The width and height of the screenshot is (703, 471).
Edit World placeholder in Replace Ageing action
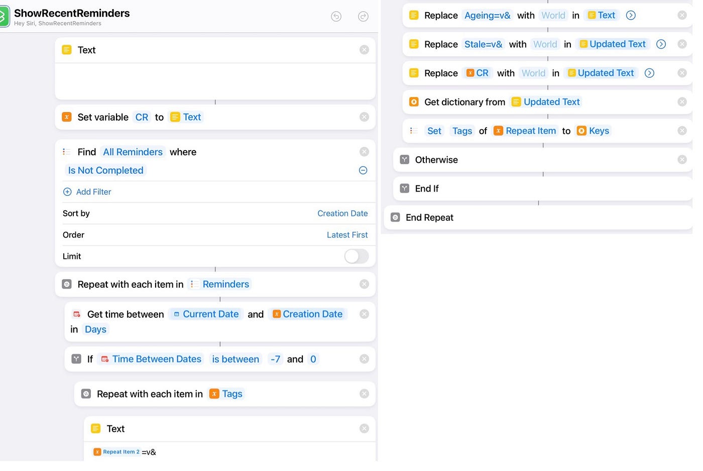pos(553,16)
